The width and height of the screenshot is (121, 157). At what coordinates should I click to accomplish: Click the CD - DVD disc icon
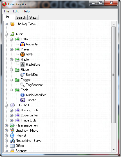[x=12, y=105]
